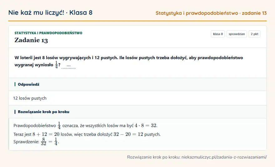Click the 'Nie każ mu liczyć! · Klasa 8' title
Screen dimensions: 275x167
point(50,12)
